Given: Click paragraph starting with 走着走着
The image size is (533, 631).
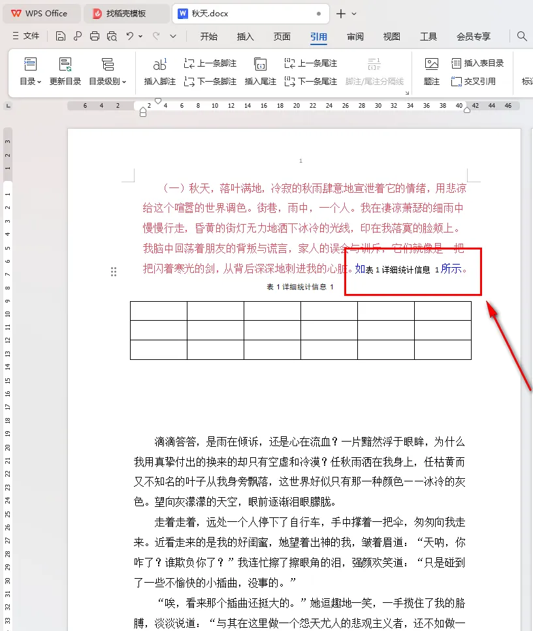Looking at the screenshot, I should point(299,552).
